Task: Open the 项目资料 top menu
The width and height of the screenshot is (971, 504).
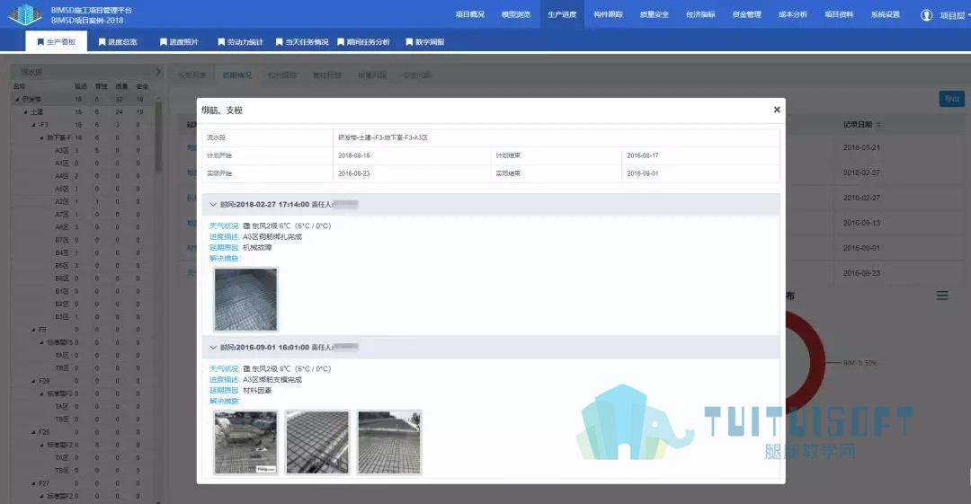Action: [x=839, y=14]
